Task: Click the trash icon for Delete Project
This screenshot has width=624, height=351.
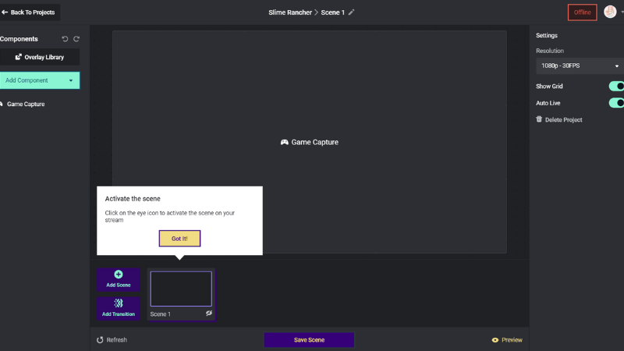Action: point(539,119)
